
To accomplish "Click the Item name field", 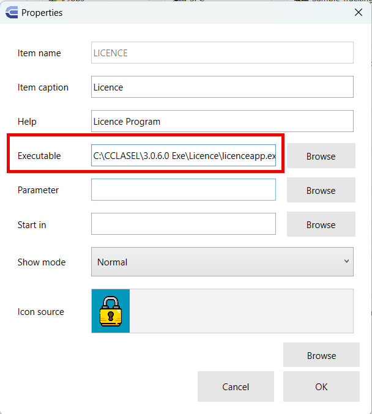I will (x=222, y=53).
